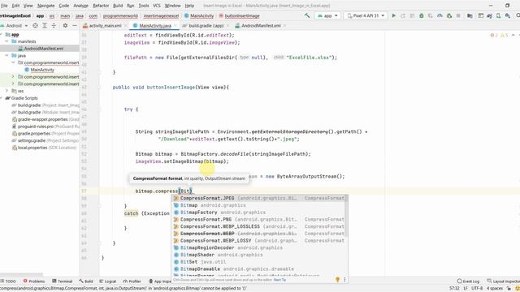Click the Attach Debugger to process icon
Viewport: 520px width, 292px height.
(449, 15)
